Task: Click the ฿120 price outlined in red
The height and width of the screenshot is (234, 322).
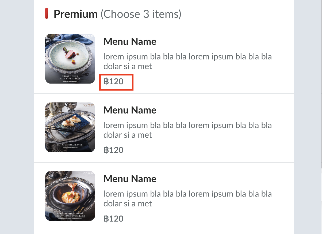Action: tap(114, 81)
